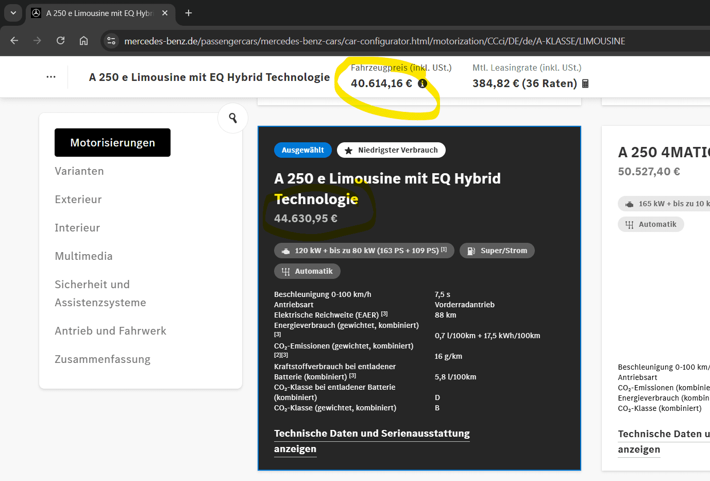Click the Niedrigster Verbrauch badge

click(x=391, y=150)
